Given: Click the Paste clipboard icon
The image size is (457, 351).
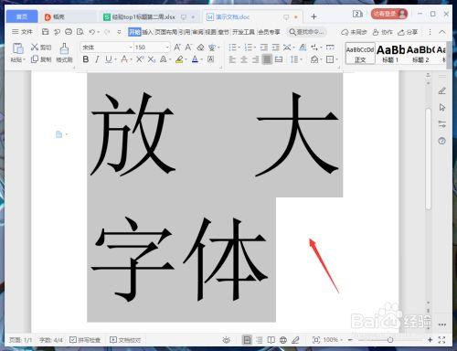Looking at the screenshot, I should pos(17,48).
